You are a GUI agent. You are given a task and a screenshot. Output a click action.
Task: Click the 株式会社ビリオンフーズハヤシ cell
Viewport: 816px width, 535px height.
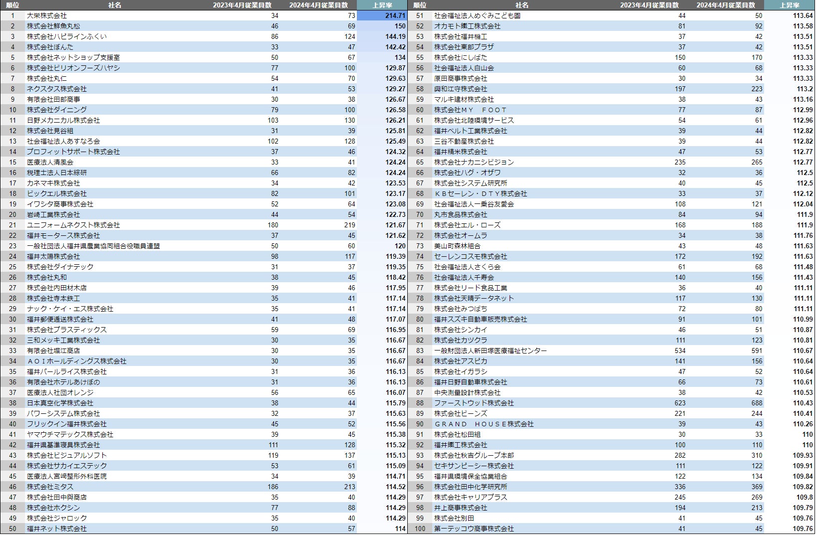[x=73, y=68]
